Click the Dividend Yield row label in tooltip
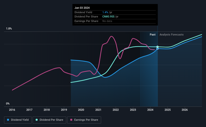The height and width of the screenshot is (127, 206). [x=83, y=12]
